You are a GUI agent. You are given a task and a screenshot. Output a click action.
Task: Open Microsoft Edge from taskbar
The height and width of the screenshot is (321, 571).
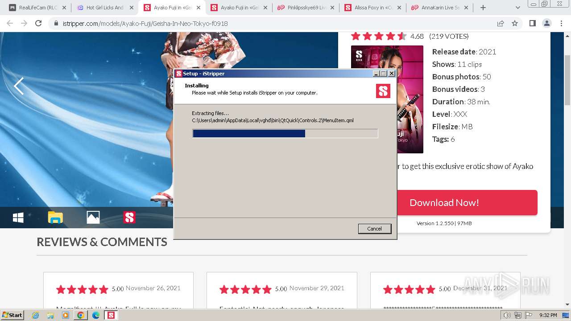point(96,315)
